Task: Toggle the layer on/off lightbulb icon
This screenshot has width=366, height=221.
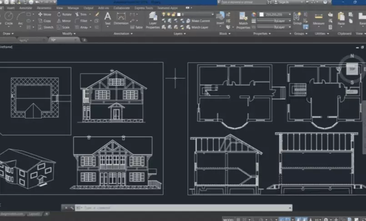Action: point(164,15)
